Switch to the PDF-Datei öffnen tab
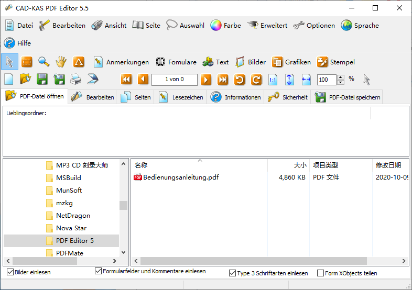 (x=35, y=96)
